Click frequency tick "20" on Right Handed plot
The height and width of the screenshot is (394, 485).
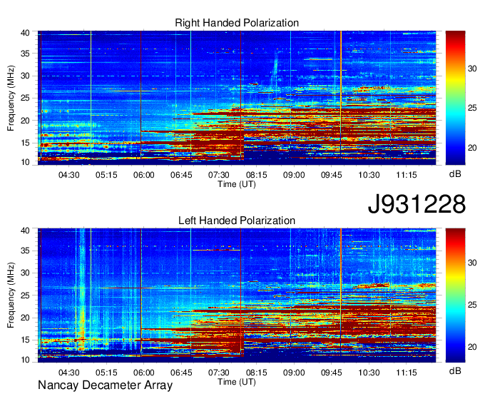(25, 121)
